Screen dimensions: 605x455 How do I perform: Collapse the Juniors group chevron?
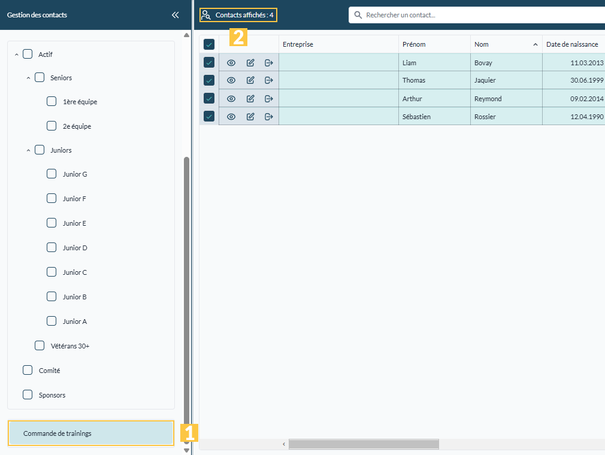click(28, 150)
